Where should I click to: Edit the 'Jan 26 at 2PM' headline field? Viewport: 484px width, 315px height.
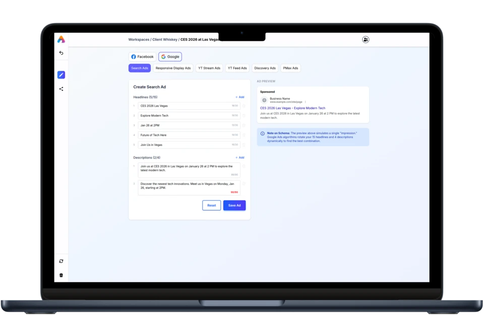pyautogui.click(x=189, y=125)
